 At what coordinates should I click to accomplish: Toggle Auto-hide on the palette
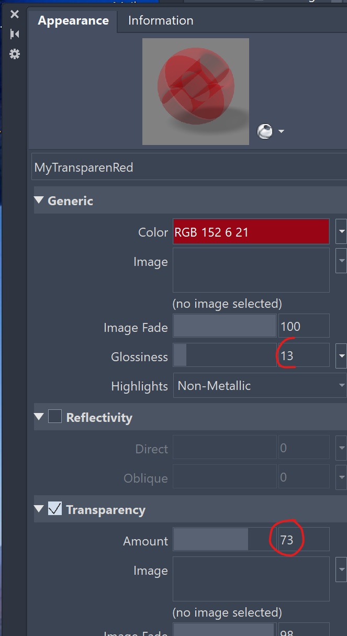point(15,34)
